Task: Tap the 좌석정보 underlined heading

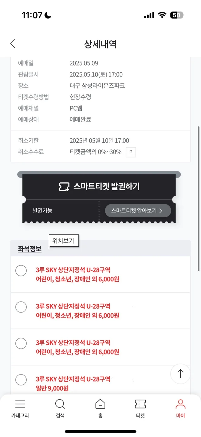Action: click(30, 249)
